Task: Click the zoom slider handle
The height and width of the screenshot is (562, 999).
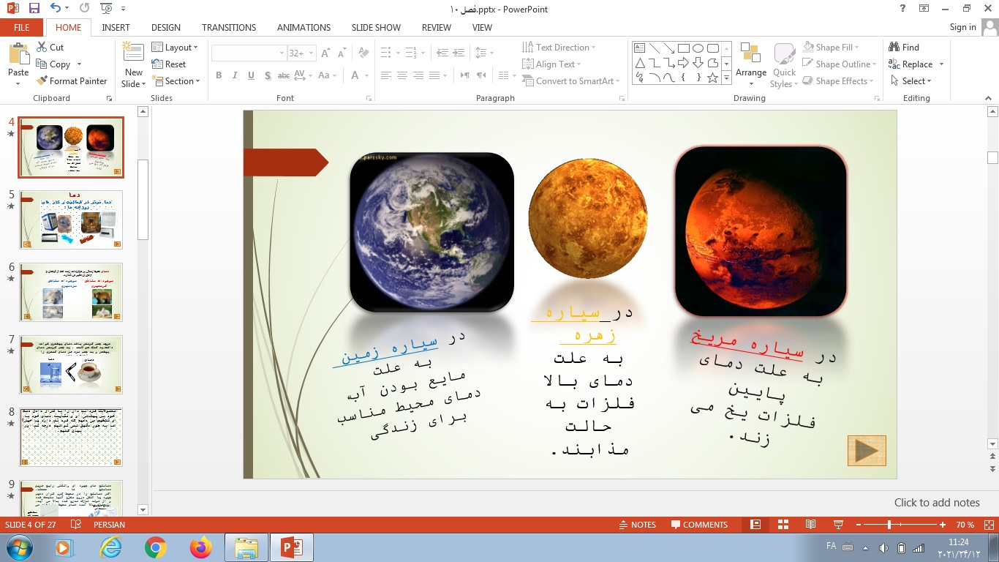Action: pos(889,525)
